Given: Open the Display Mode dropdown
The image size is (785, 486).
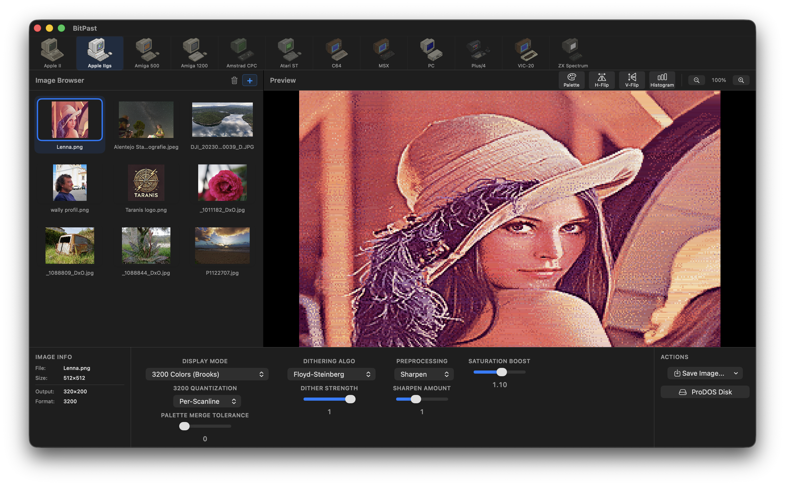Looking at the screenshot, I should pos(207,374).
